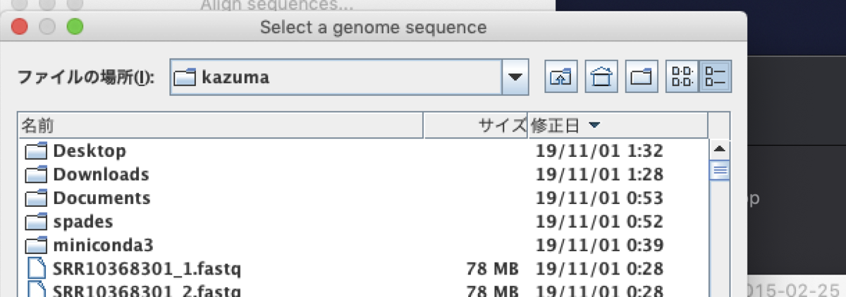
Task: Click the scrollbar up arrow
Action: 720,149
